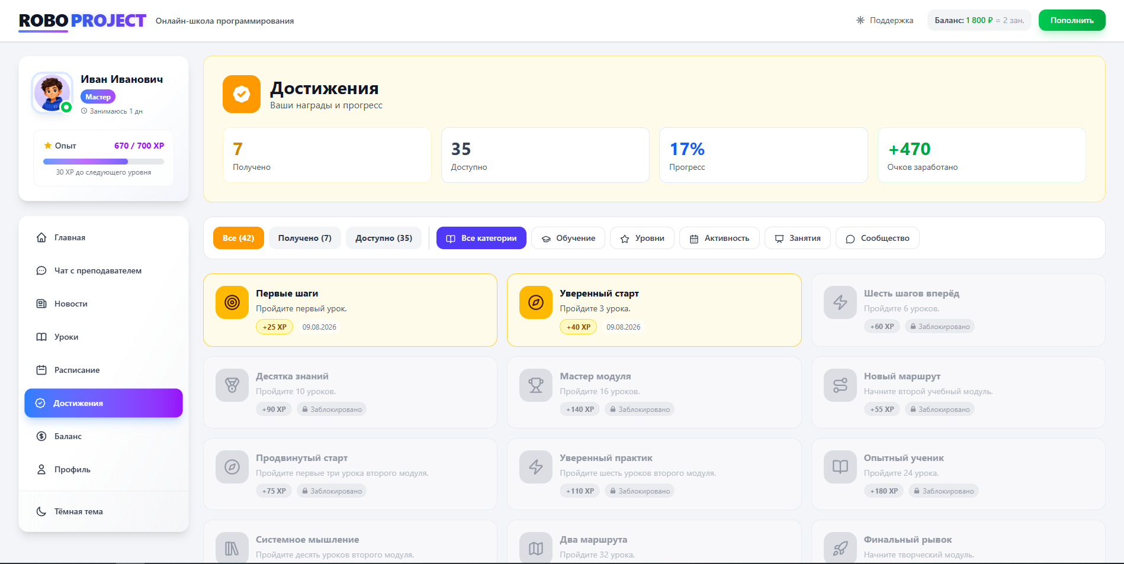Open Поддержка link in header
1124x564 pixels.
coord(885,20)
